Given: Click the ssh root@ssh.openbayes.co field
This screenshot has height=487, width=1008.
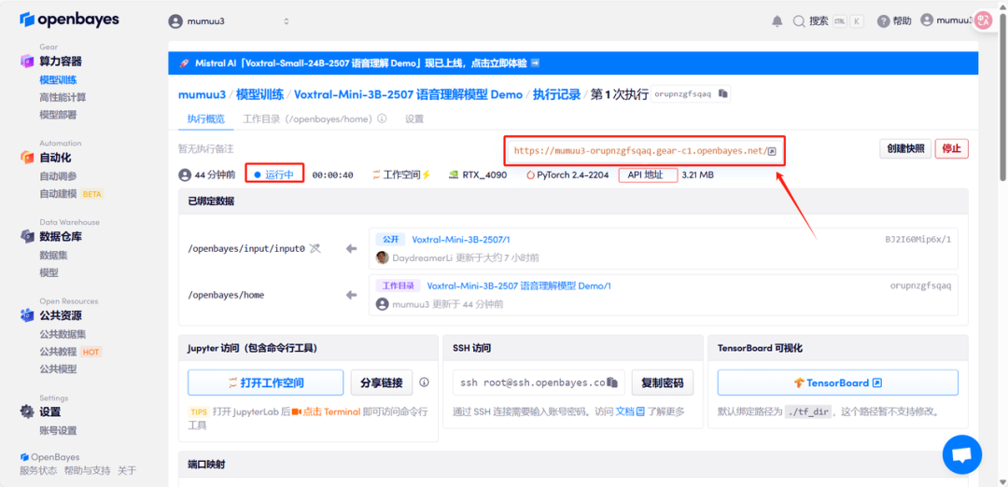Looking at the screenshot, I should (539, 383).
